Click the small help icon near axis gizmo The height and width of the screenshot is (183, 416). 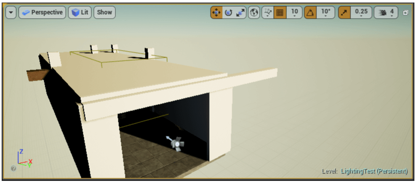pyautogui.click(x=13, y=168)
